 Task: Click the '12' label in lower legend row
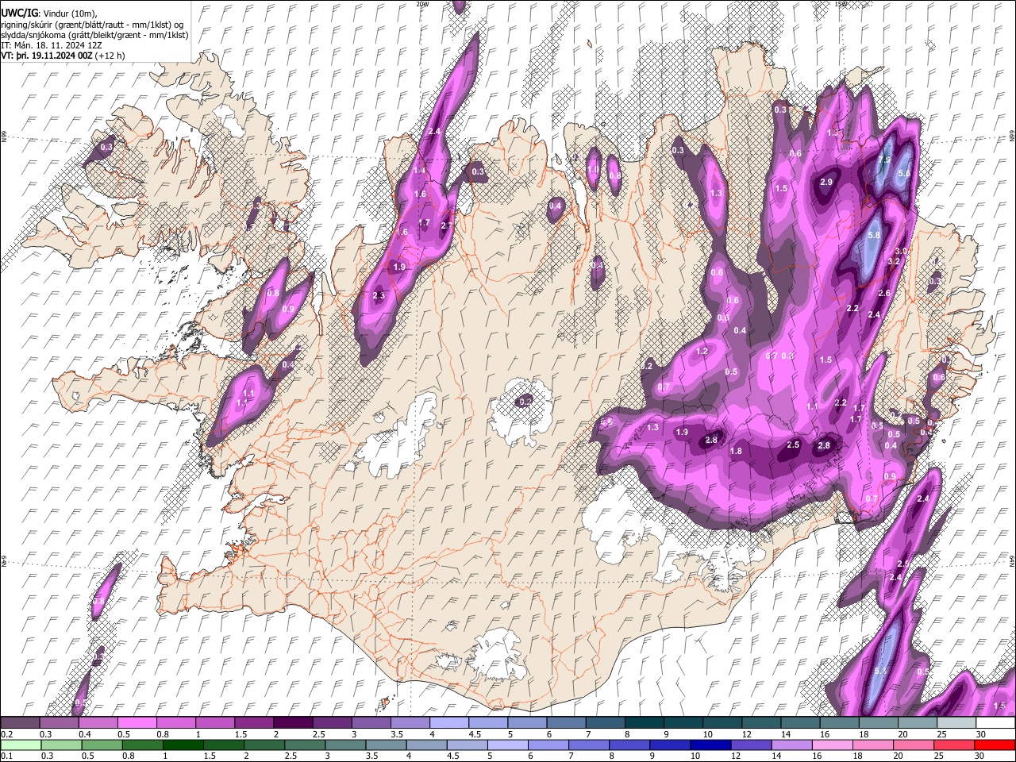pos(735,756)
